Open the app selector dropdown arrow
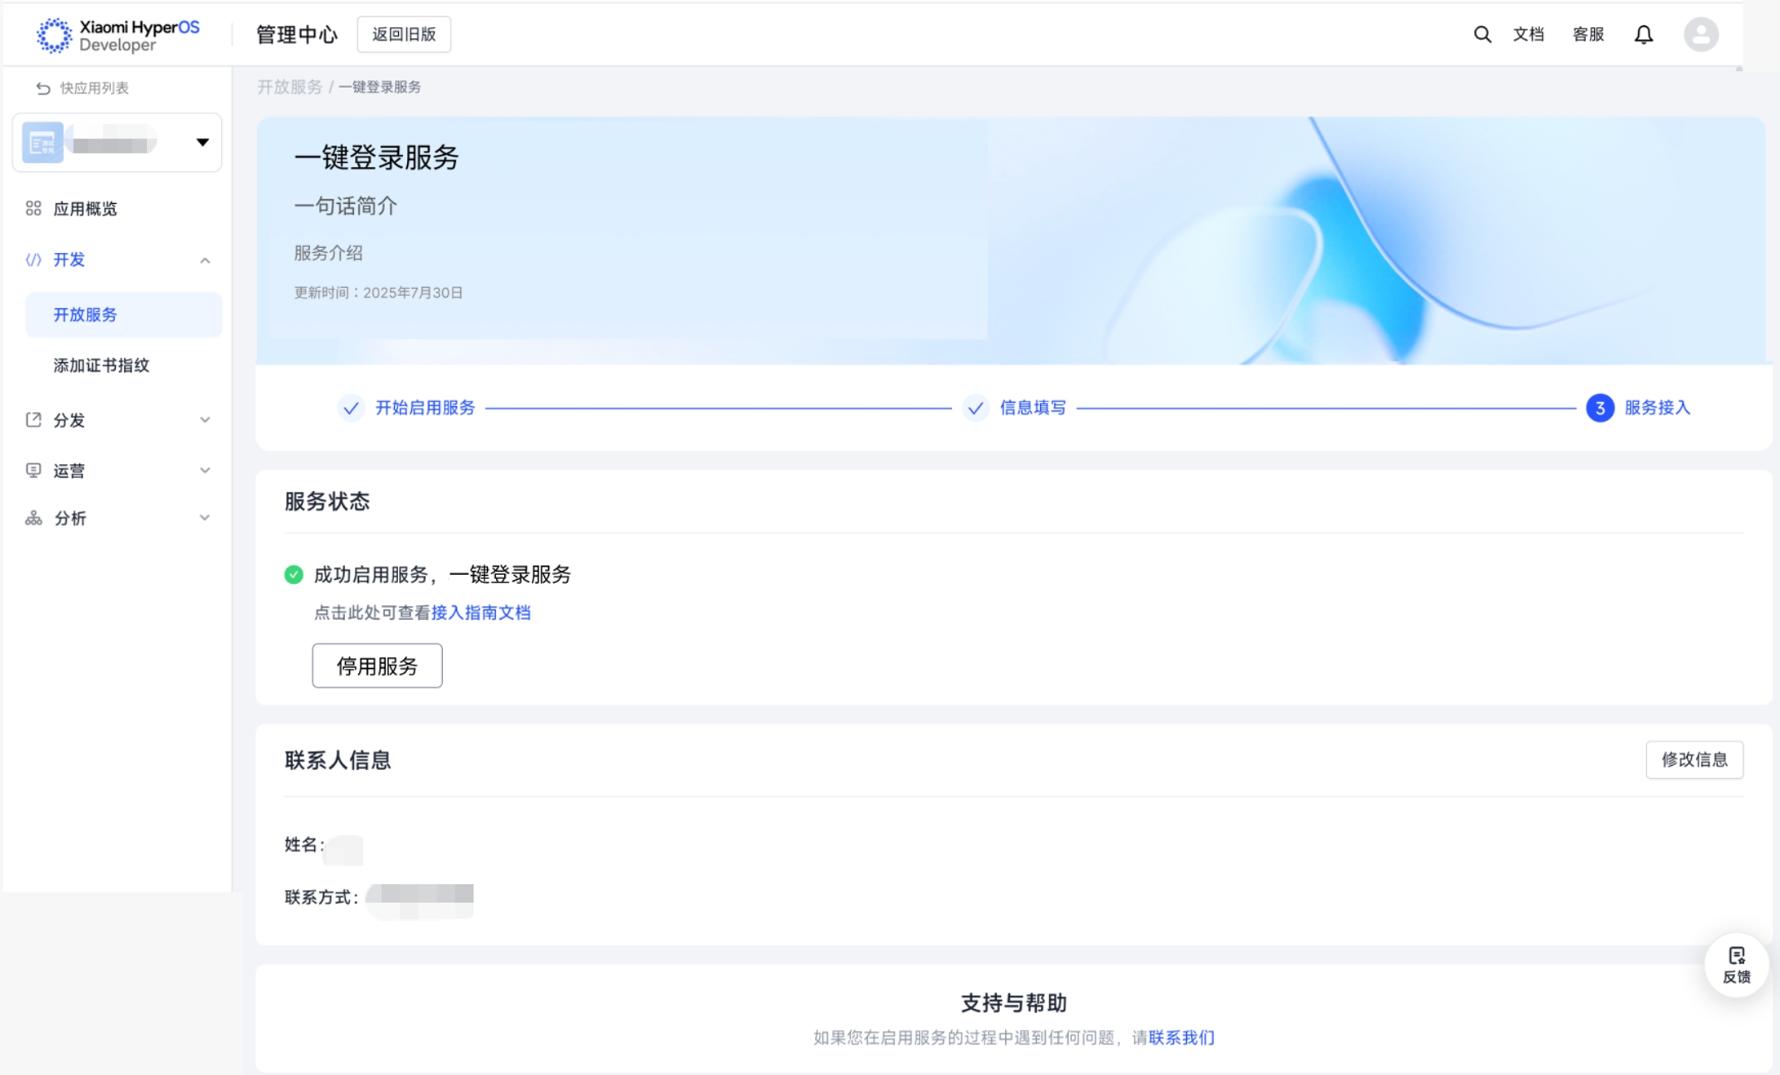The width and height of the screenshot is (1780, 1075). (x=202, y=143)
